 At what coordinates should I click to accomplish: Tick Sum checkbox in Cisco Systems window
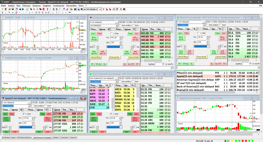tap(133, 82)
